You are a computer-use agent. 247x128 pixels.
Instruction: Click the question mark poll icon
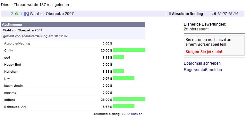tap(26, 14)
